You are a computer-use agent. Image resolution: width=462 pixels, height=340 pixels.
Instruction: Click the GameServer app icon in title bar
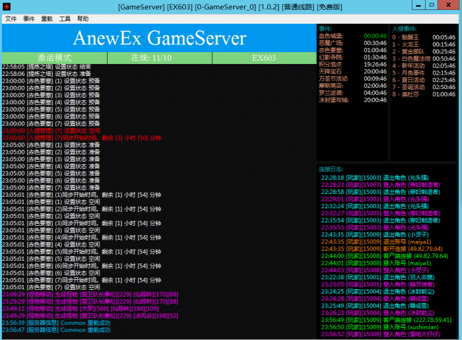pos(6,5)
